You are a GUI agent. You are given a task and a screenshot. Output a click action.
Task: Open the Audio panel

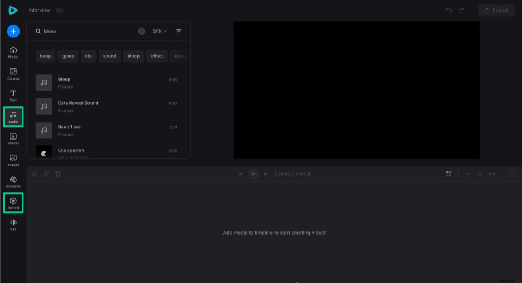[13, 117]
